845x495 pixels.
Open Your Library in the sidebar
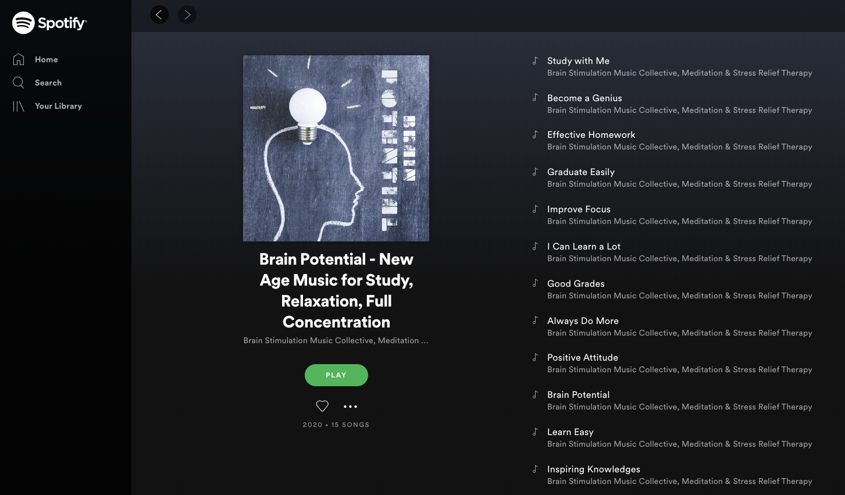pyautogui.click(x=48, y=106)
